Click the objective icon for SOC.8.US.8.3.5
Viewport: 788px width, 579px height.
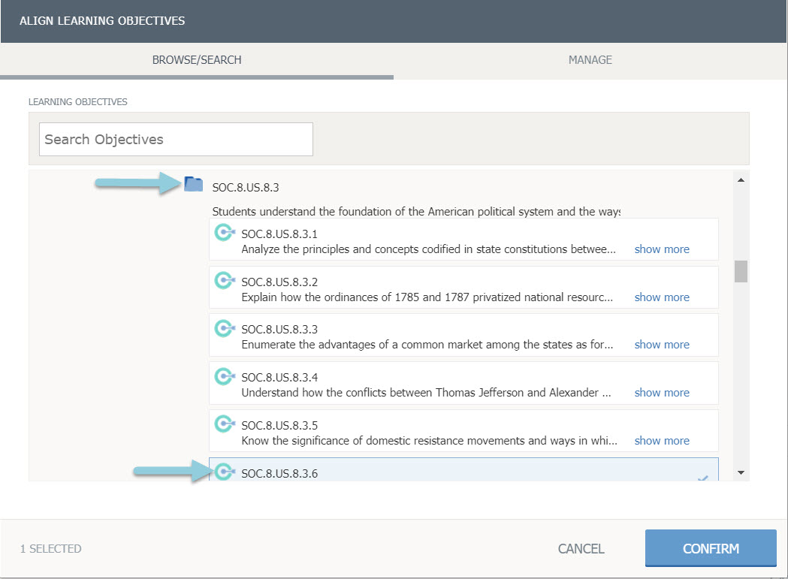tap(224, 424)
